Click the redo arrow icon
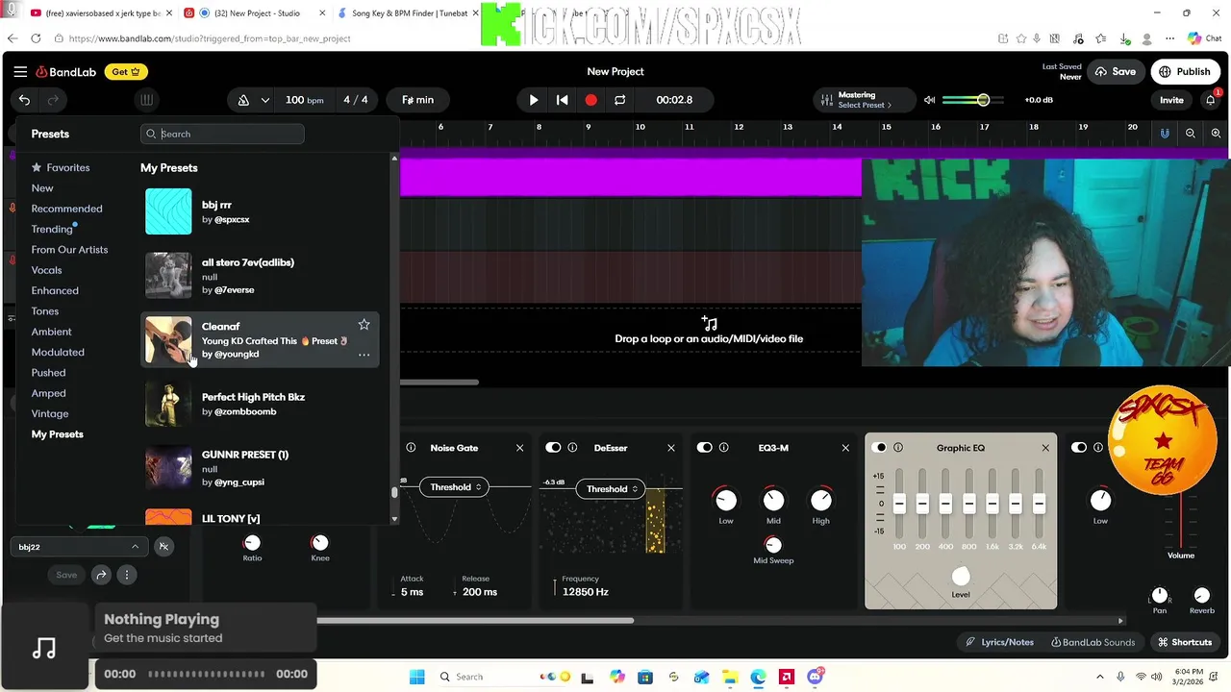 pyautogui.click(x=53, y=100)
